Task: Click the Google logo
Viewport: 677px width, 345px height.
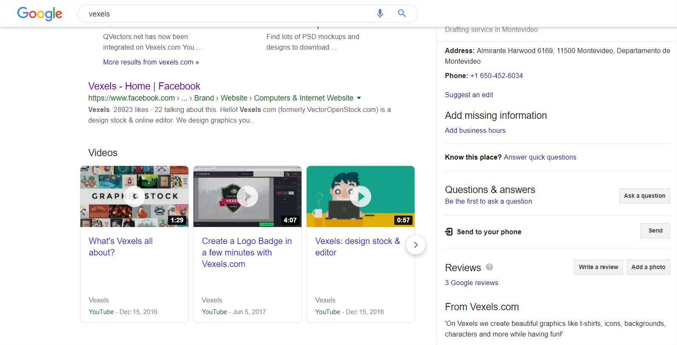Action: pos(40,14)
